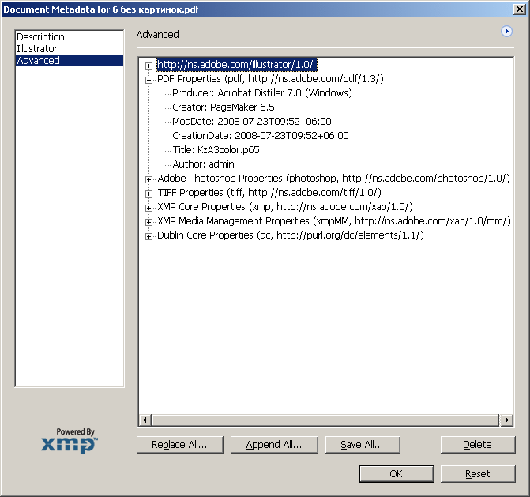Select Author: admin entry
The height and width of the screenshot is (497, 530).
[x=203, y=164]
